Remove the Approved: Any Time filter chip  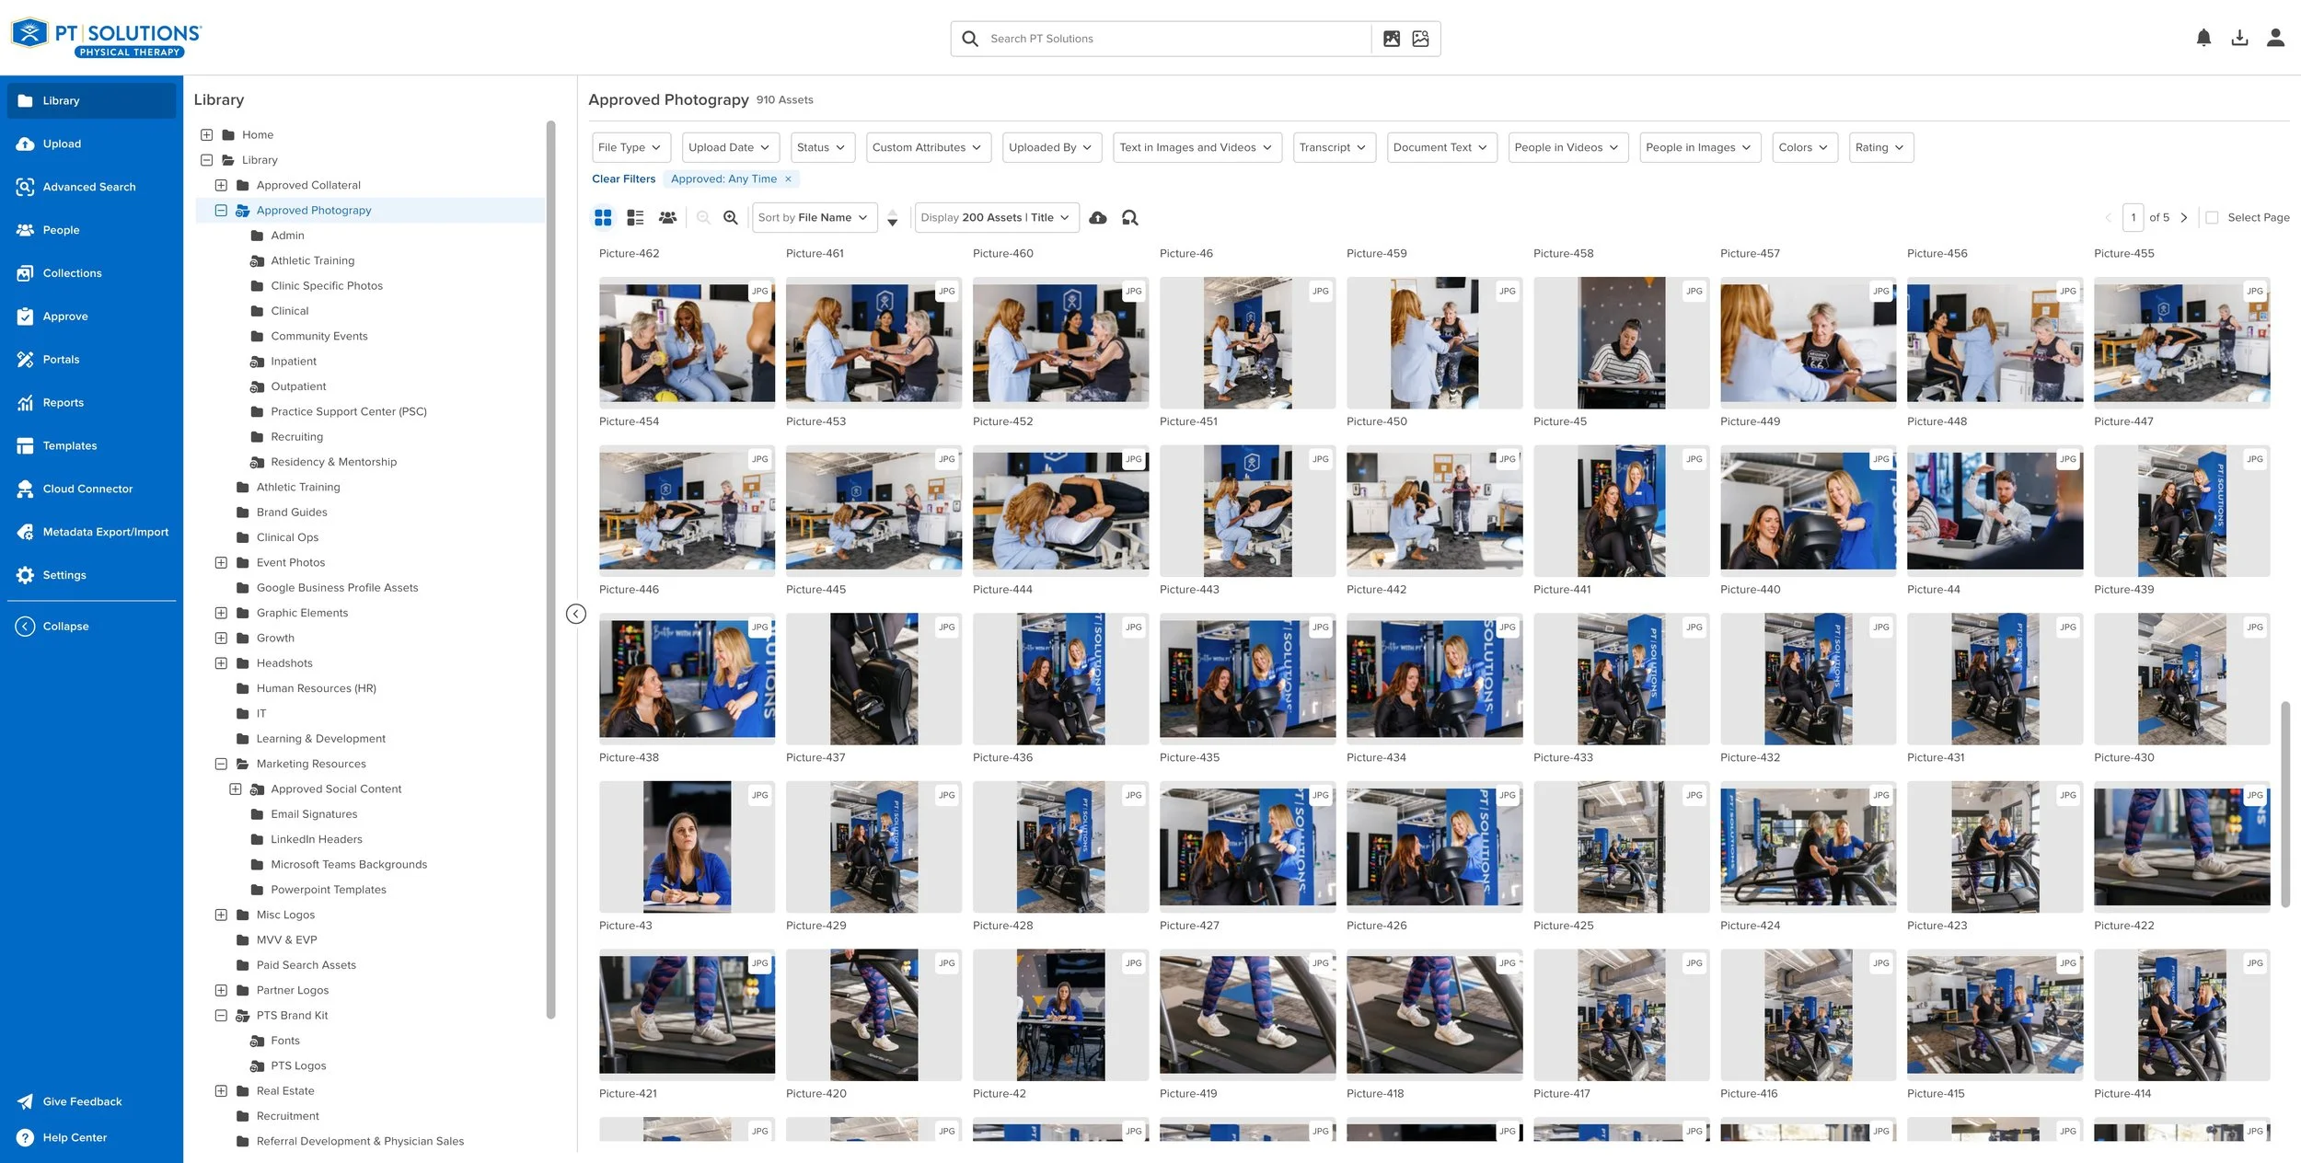pyautogui.click(x=788, y=179)
